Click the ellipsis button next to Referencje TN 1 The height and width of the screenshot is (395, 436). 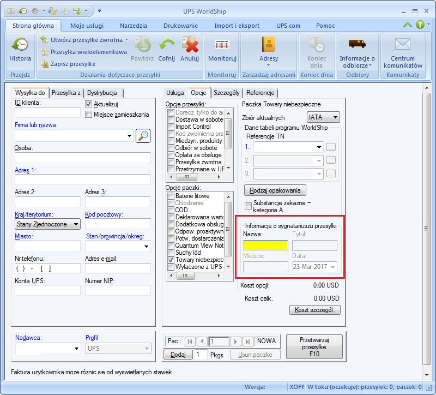click(331, 147)
